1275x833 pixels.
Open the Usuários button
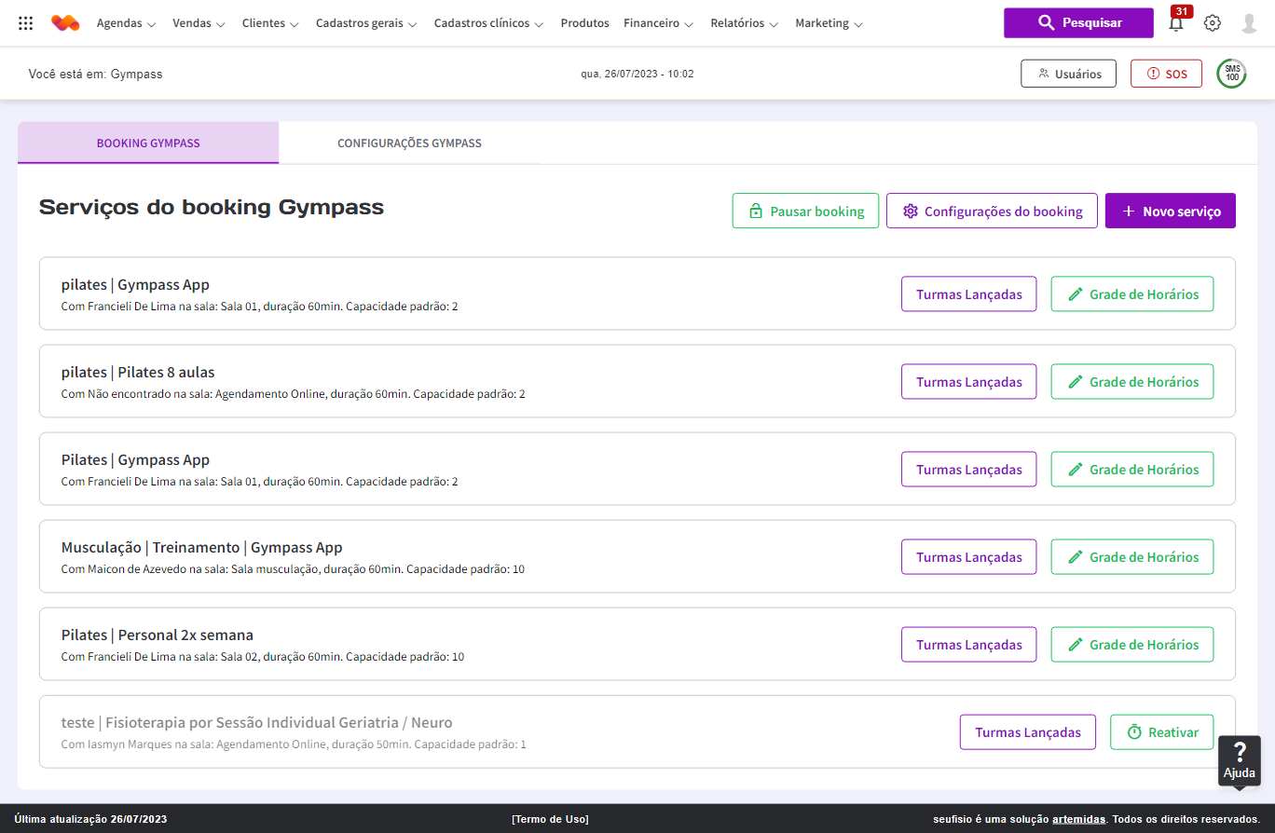point(1068,74)
